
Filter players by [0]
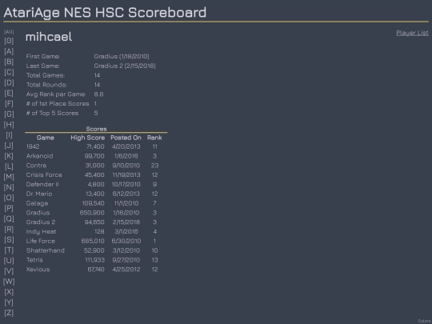click(x=9, y=41)
